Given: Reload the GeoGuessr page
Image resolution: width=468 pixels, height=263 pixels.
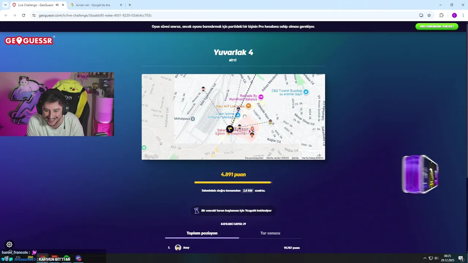Looking at the screenshot, I should point(23,15).
